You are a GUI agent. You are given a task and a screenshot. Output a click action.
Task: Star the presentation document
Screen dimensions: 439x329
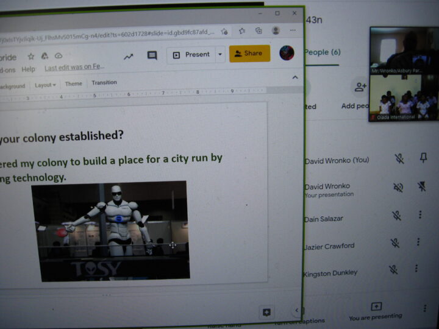(x=30, y=56)
